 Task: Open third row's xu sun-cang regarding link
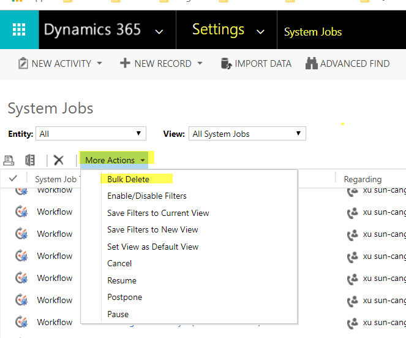[x=384, y=234]
